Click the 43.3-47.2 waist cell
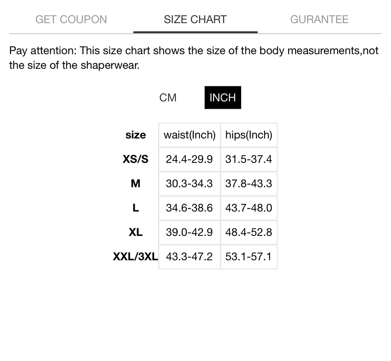 (x=189, y=257)
